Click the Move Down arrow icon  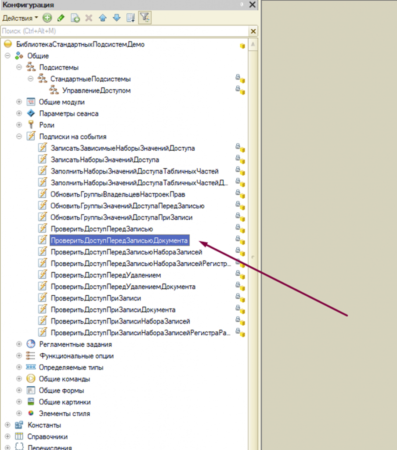point(117,18)
